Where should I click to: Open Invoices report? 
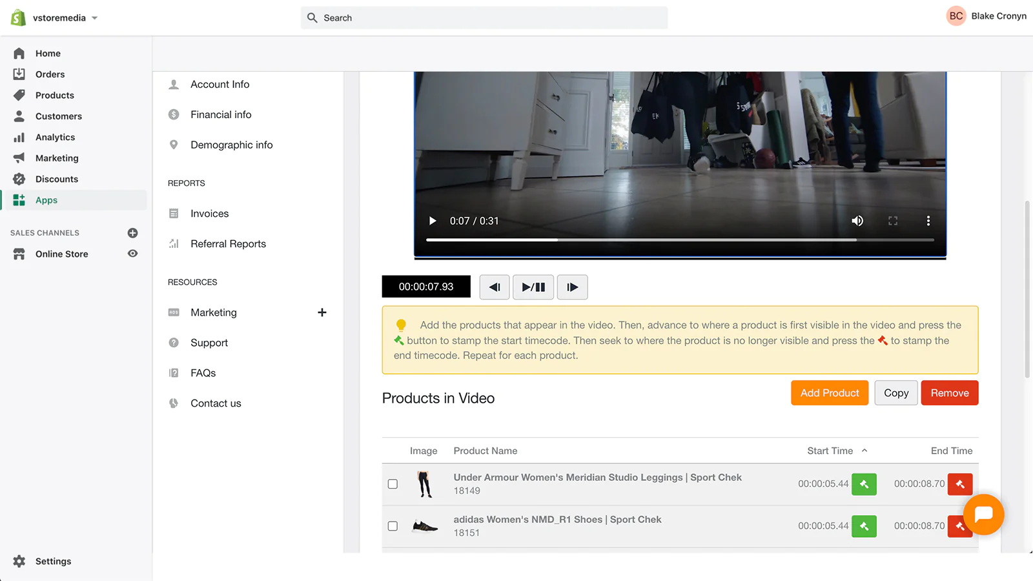[209, 214]
